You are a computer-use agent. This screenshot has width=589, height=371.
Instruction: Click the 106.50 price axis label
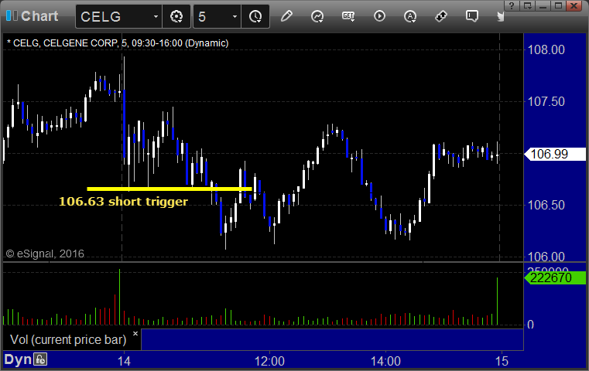click(x=546, y=205)
